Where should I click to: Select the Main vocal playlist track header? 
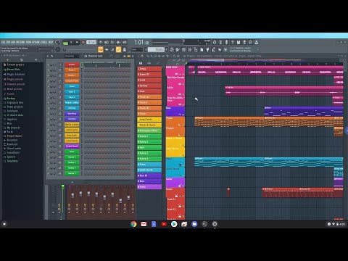pyautogui.click(x=175, y=70)
